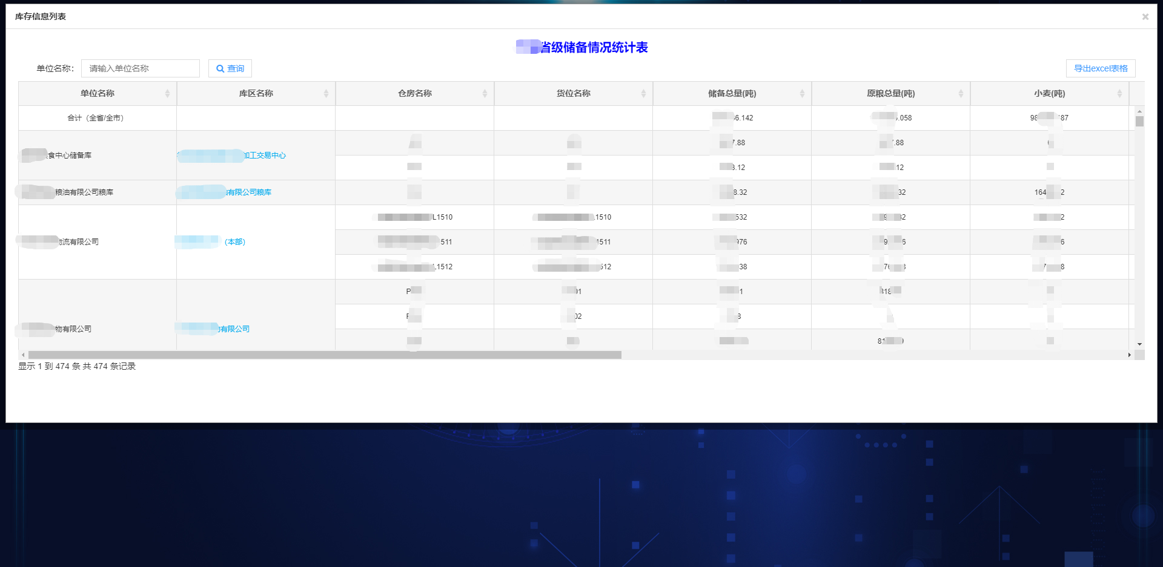Screen dimensions: 1163x567
Task: Sort by 小麦(吨) column sort arrows
Action: tap(1119, 93)
